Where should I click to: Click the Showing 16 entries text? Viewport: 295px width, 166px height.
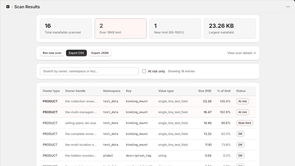pos(181,71)
